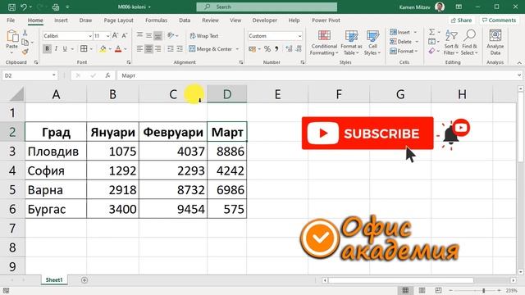525x295 pixels.
Task: Open the Custom number format dropdown
Action: coord(299,36)
